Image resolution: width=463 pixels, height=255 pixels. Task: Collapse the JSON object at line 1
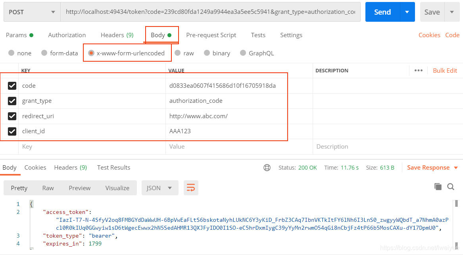click(31, 204)
